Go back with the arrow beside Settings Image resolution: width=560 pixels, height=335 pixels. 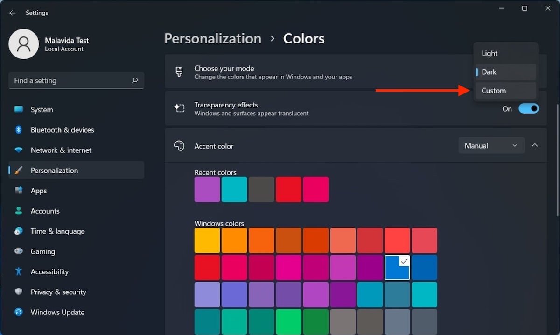(x=12, y=13)
